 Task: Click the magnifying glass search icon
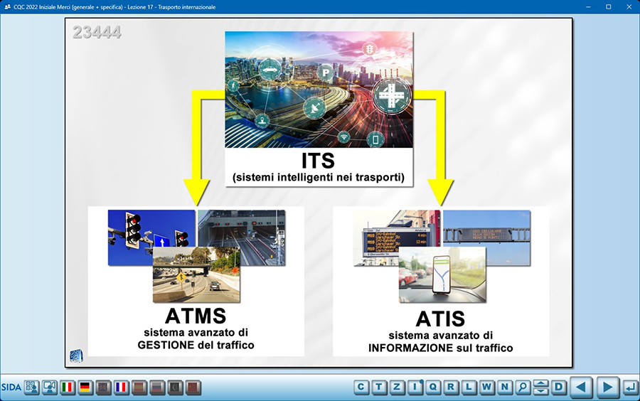pyautogui.click(x=523, y=387)
